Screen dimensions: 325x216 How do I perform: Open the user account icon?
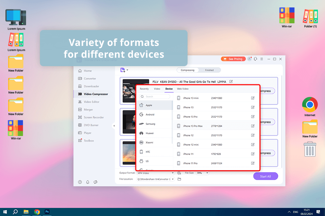[250, 59]
